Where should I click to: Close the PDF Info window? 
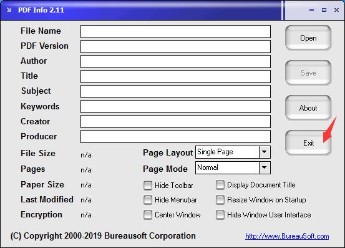[336, 10]
